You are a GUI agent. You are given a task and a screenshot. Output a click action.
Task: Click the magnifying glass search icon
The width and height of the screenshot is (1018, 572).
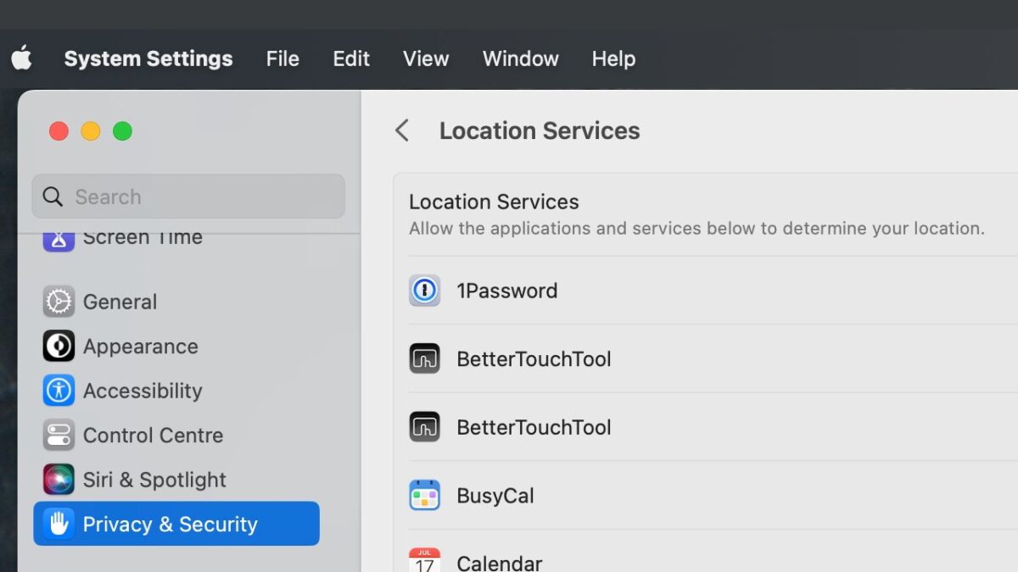click(53, 197)
